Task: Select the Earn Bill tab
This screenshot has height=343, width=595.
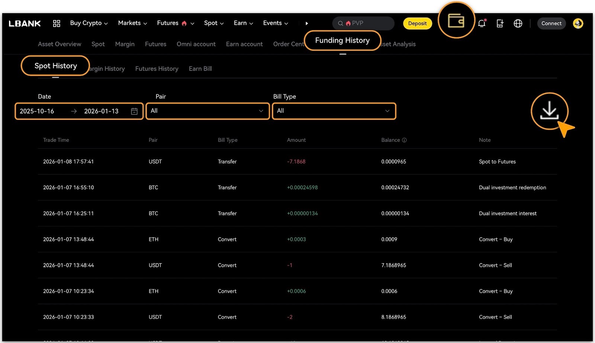Action: click(200, 69)
